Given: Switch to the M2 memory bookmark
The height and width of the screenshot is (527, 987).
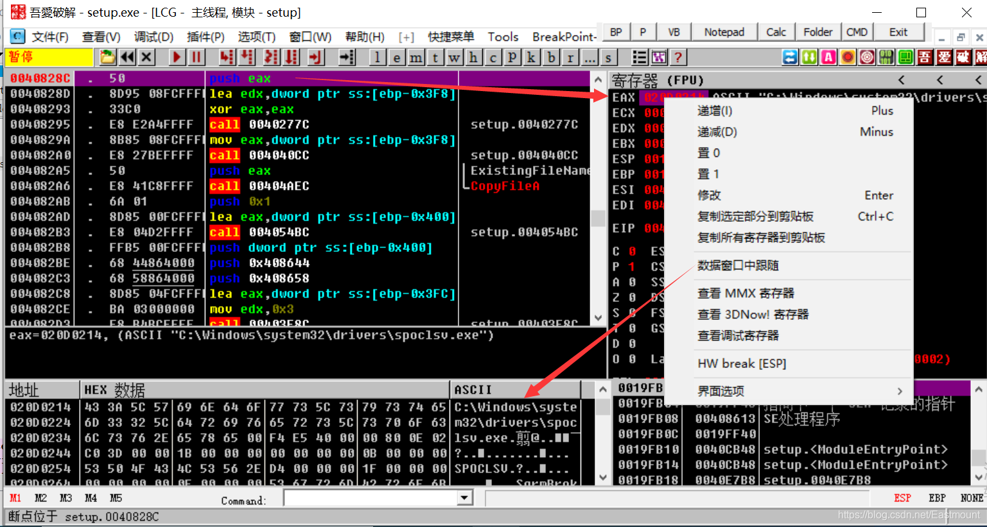Looking at the screenshot, I should tap(40, 498).
